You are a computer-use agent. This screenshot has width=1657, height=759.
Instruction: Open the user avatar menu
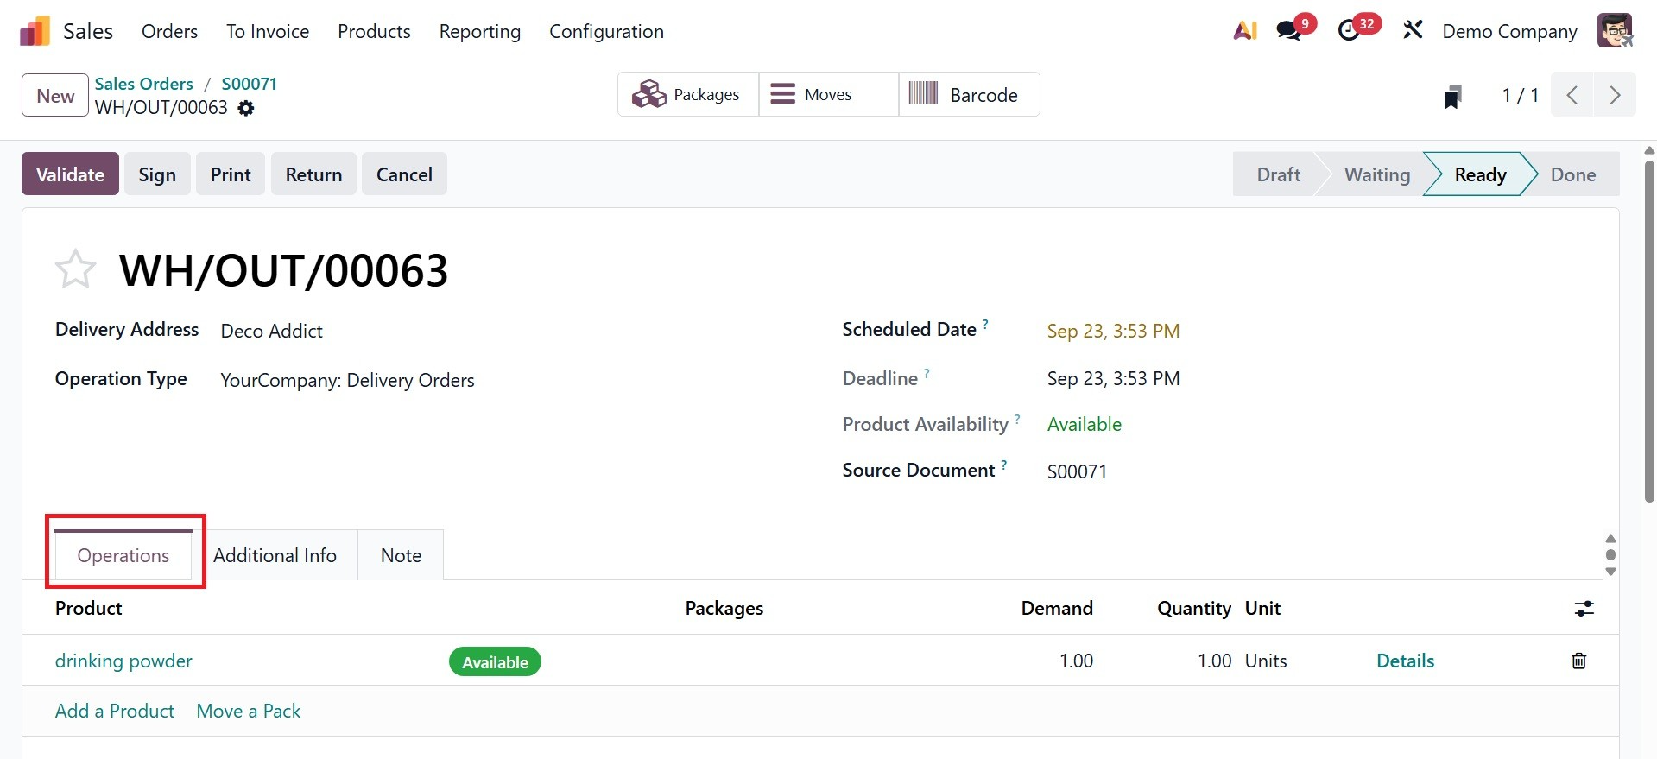pyautogui.click(x=1615, y=31)
